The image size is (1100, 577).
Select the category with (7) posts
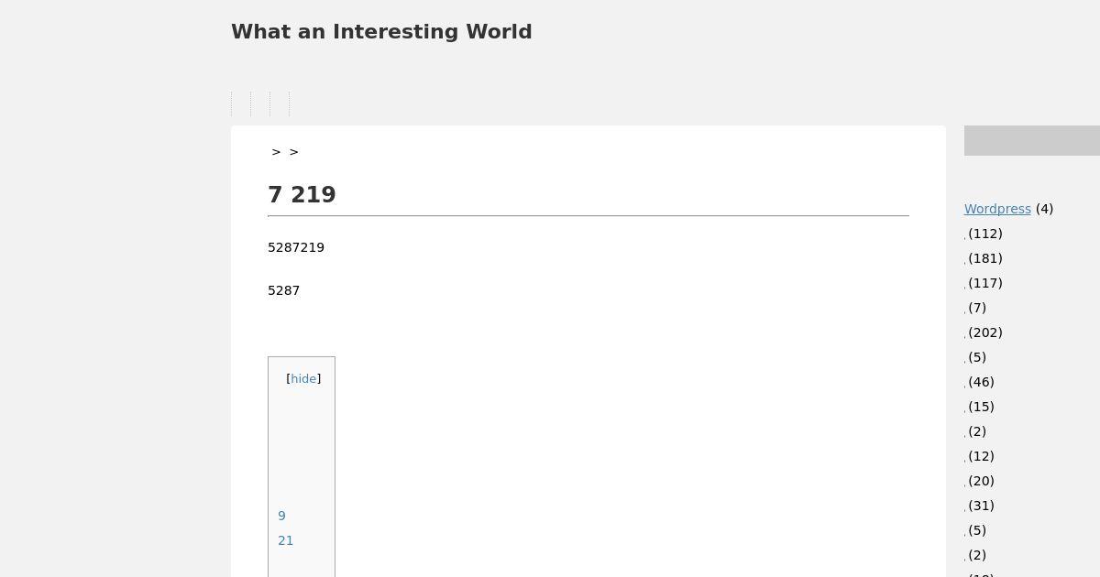966,310
